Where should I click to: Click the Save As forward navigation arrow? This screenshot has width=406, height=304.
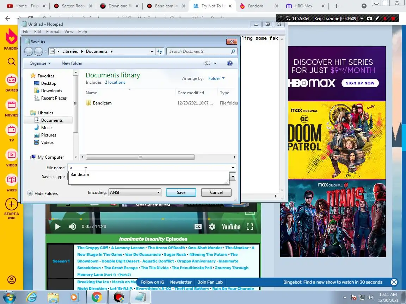coord(38,51)
